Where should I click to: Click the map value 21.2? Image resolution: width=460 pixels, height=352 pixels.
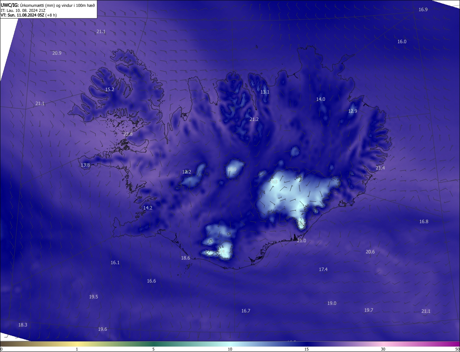[254, 119]
